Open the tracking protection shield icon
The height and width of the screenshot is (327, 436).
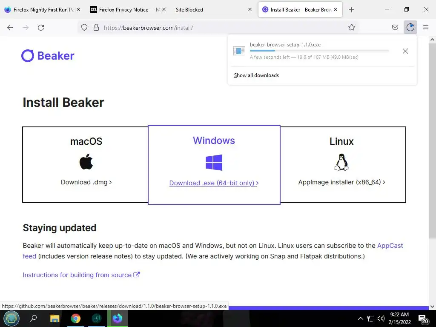(x=84, y=27)
